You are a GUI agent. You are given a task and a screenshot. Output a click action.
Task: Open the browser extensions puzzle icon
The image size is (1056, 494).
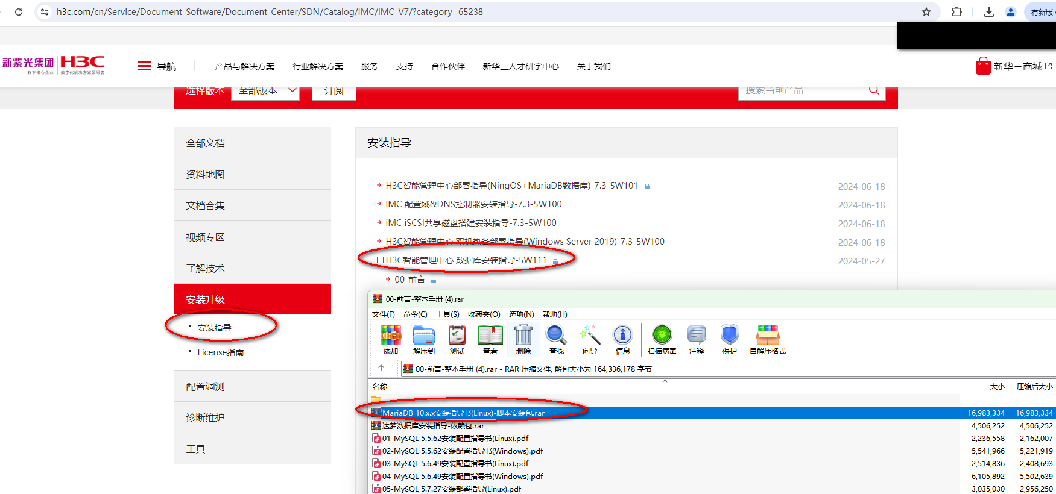point(956,12)
